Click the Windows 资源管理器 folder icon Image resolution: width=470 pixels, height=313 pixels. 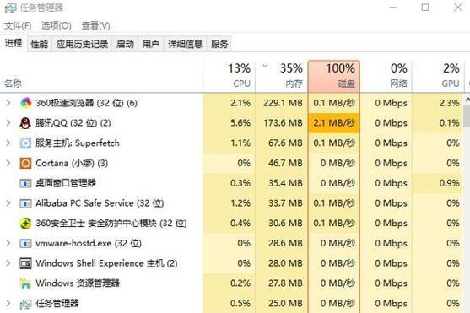click(25, 283)
